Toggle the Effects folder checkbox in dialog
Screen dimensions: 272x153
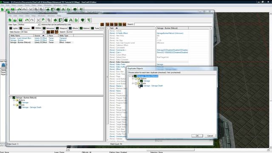[136, 83]
